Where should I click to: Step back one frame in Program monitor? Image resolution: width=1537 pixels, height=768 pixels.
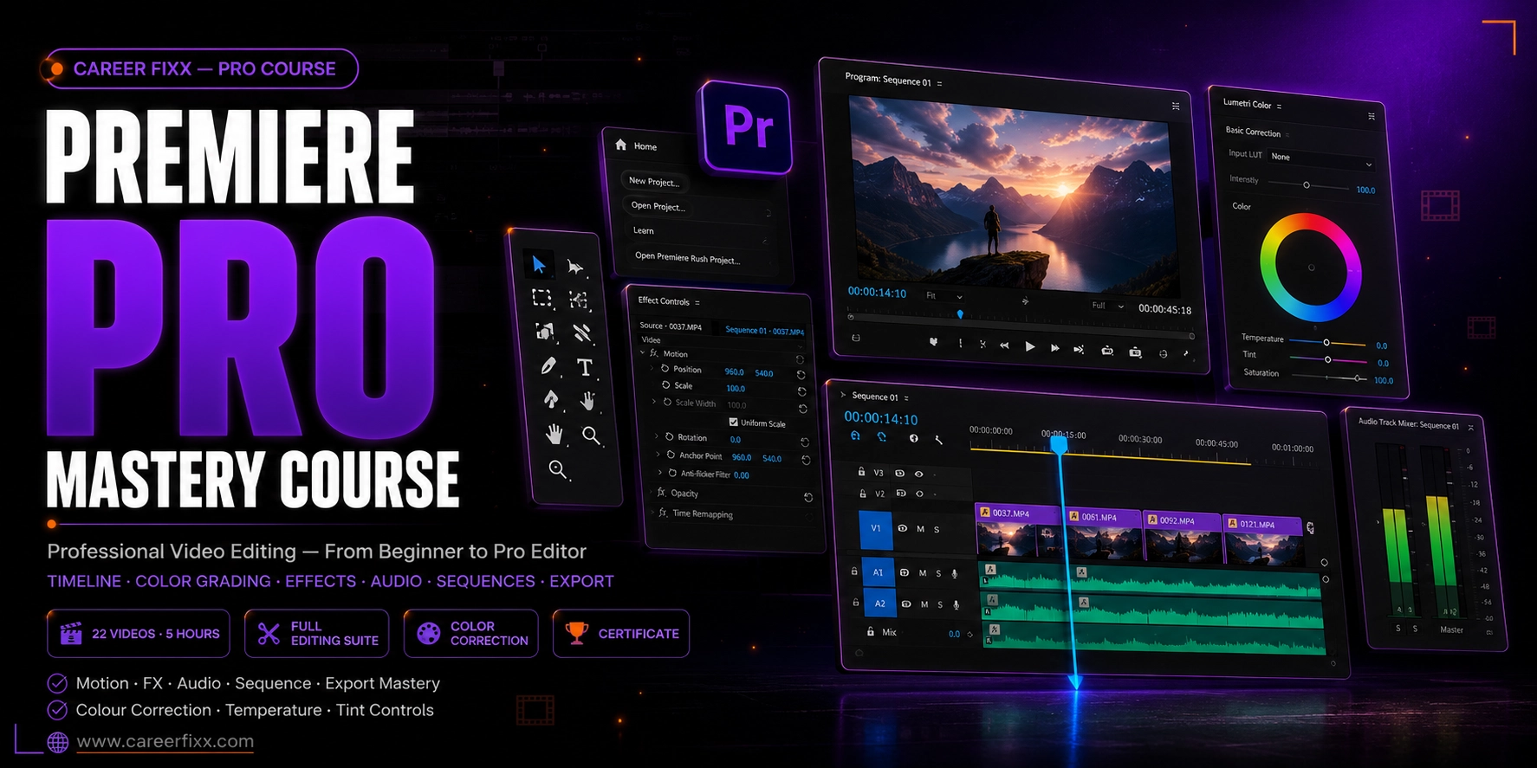pyautogui.click(x=1004, y=345)
